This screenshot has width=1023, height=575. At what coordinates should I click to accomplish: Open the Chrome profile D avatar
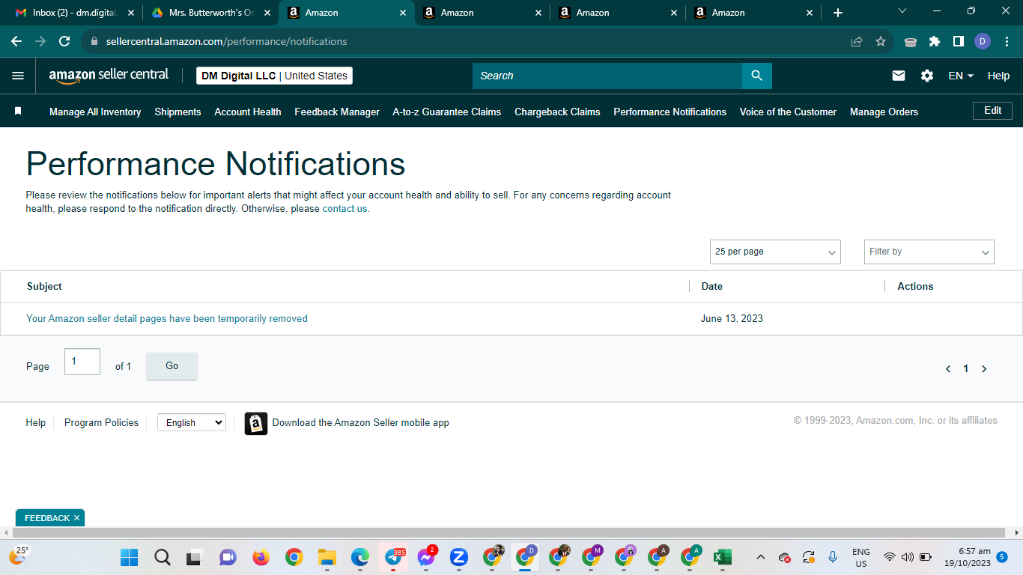tap(983, 41)
